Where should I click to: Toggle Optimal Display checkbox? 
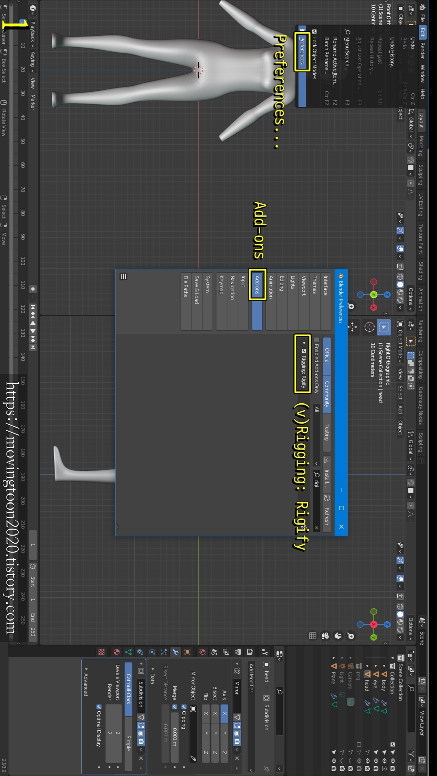99,707
